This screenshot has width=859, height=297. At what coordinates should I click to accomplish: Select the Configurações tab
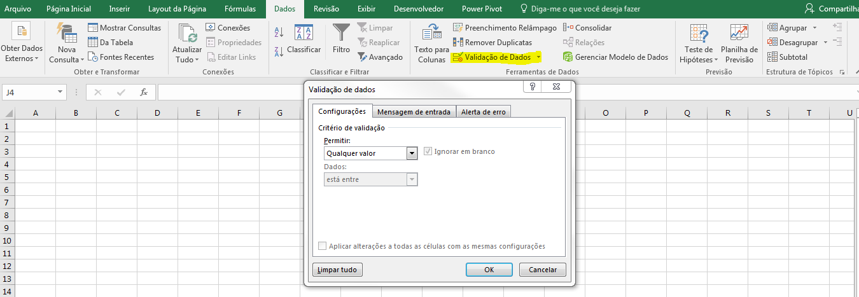pyautogui.click(x=342, y=111)
